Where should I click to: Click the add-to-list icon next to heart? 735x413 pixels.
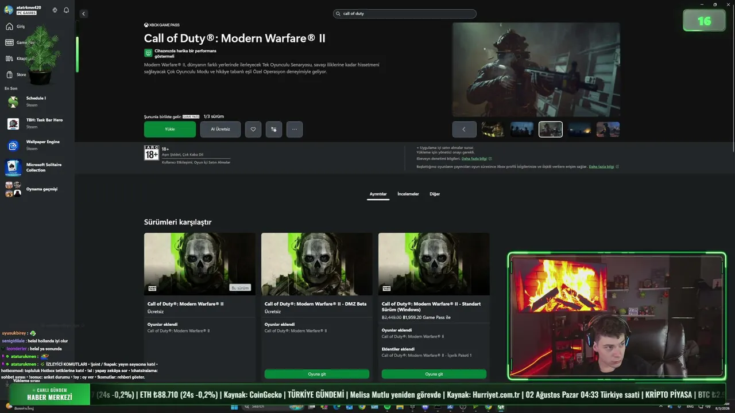click(x=274, y=129)
